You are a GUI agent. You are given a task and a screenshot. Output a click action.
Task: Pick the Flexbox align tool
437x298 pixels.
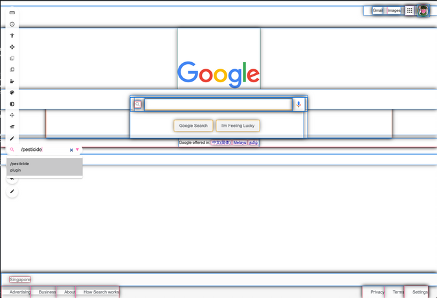[12, 81]
